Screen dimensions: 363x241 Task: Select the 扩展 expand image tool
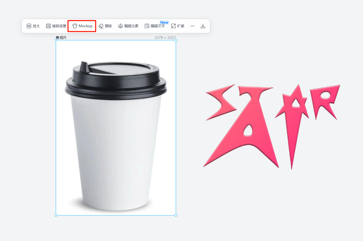click(178, 26)
